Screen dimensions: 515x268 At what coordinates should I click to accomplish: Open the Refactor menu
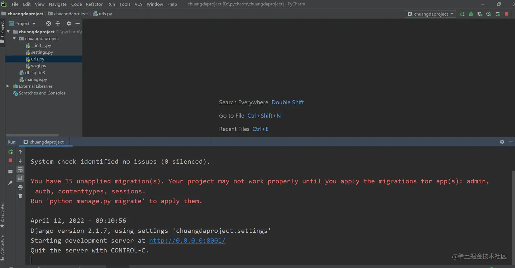(x=94, y=4)
